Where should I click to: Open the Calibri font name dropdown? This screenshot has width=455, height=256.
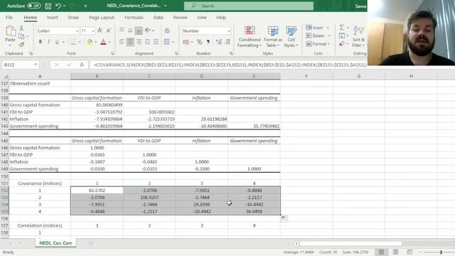(77, 31)
